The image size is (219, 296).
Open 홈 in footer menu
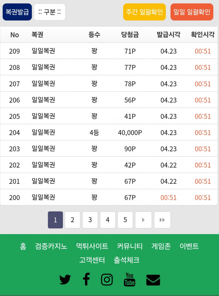[x=23, y=246]
